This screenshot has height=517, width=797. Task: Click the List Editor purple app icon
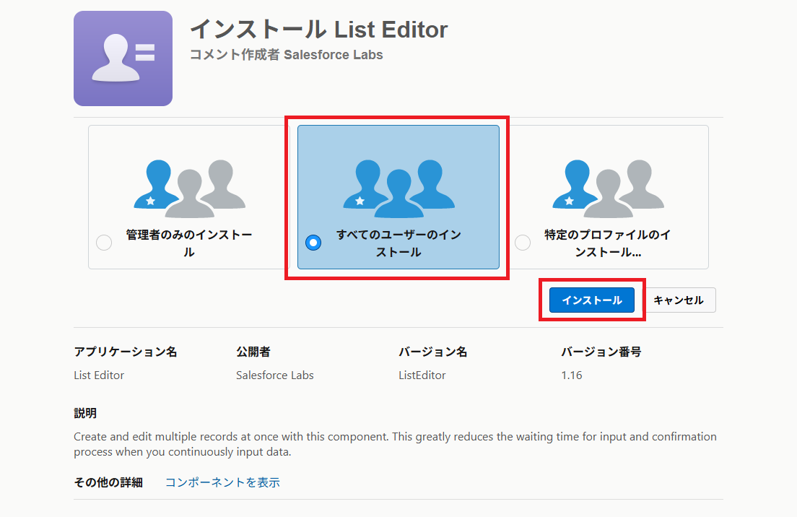(x=123, y=58)
